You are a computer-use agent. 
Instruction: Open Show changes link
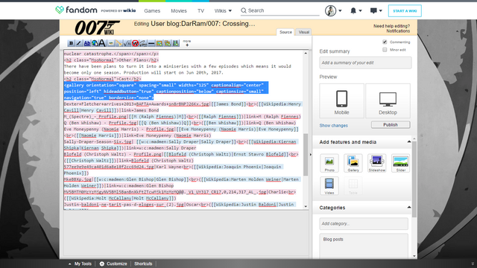(x=333, y=126)
